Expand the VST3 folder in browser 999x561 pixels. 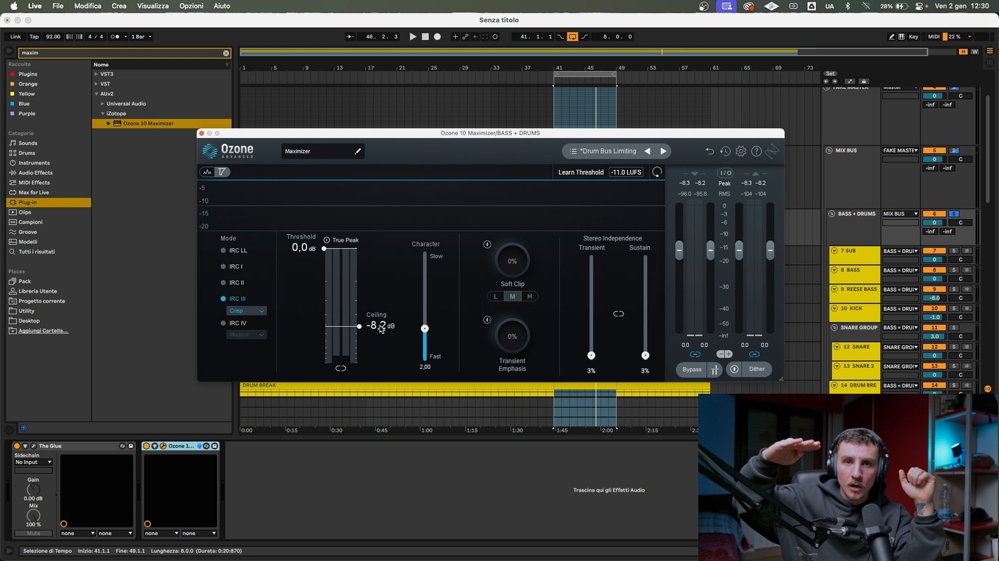pos(97,75)
